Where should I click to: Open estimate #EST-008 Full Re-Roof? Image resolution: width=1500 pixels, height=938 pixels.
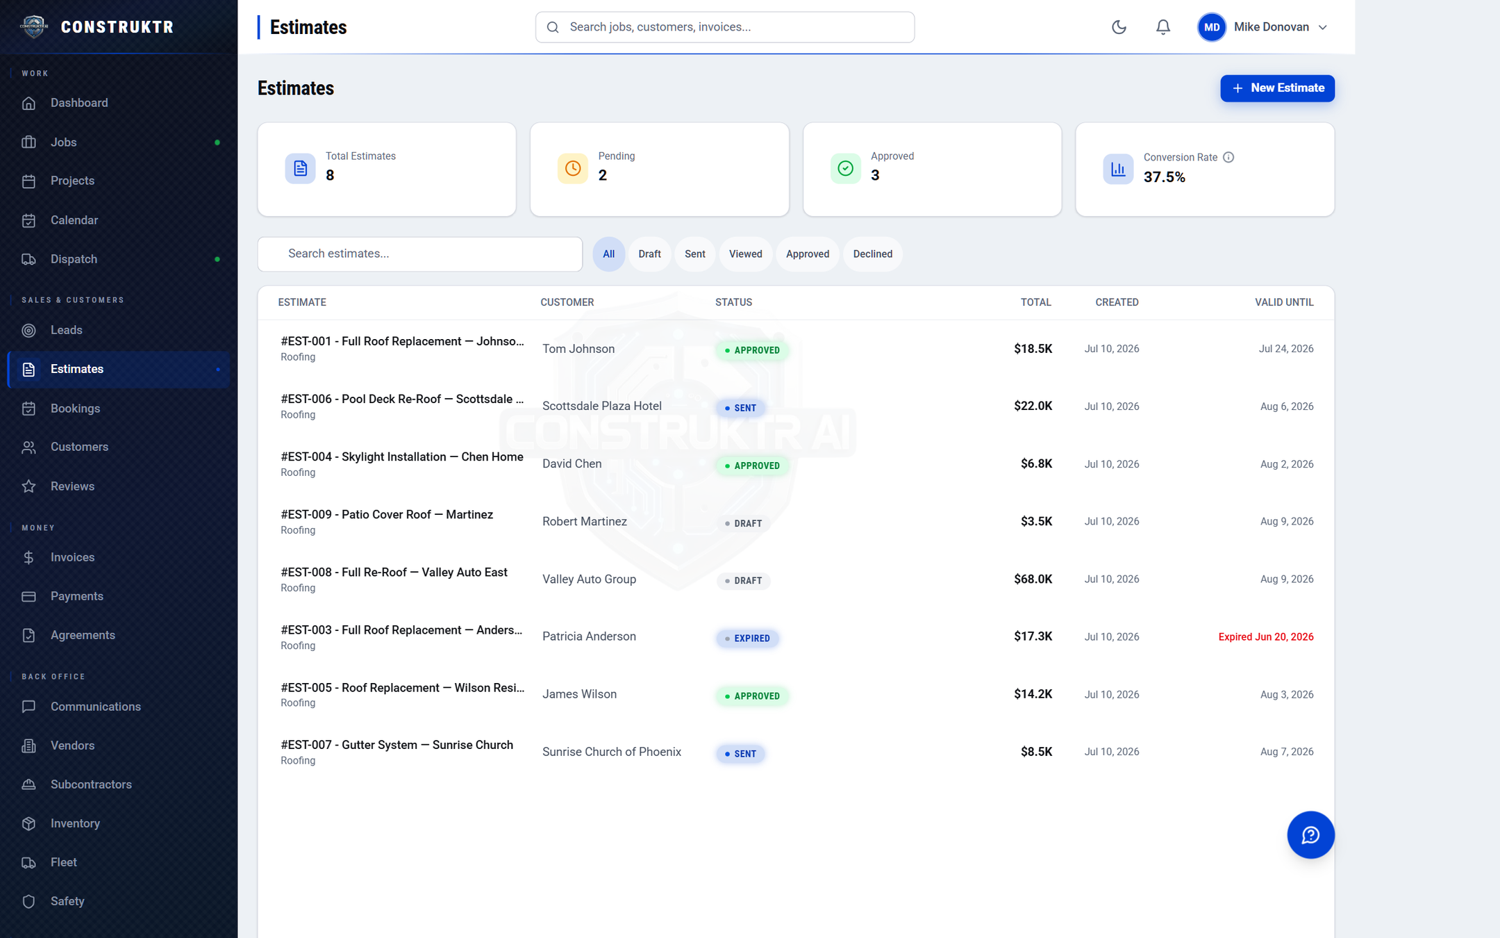coord(394,572)
